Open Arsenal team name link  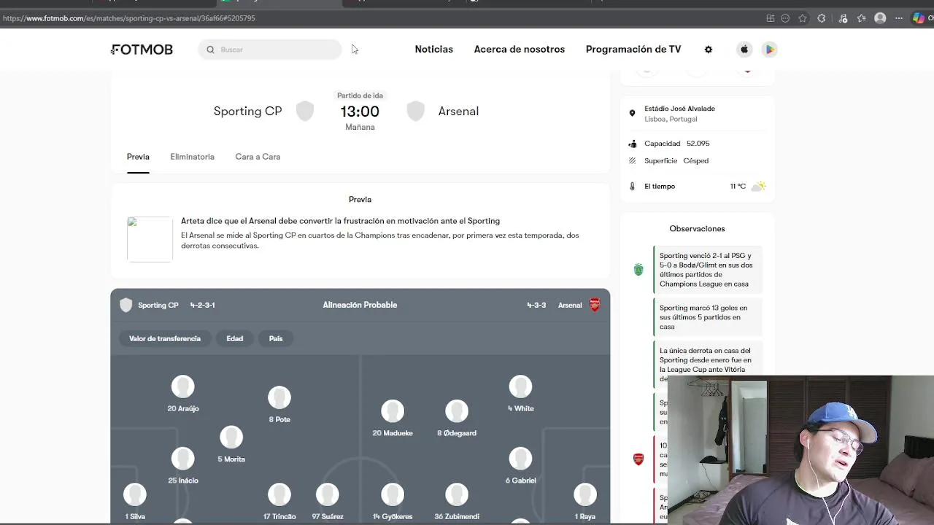point(458,111)
